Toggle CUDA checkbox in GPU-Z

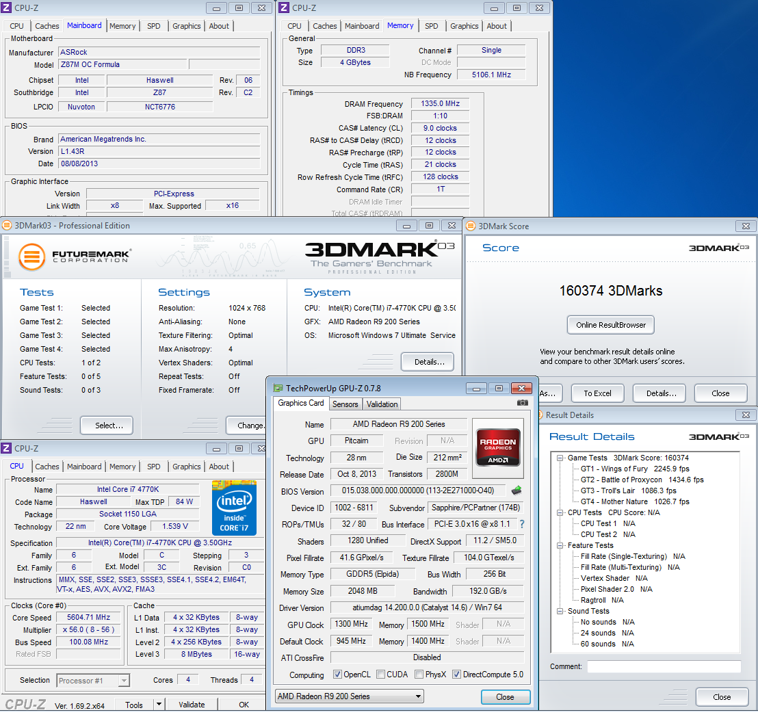point(380,674)
